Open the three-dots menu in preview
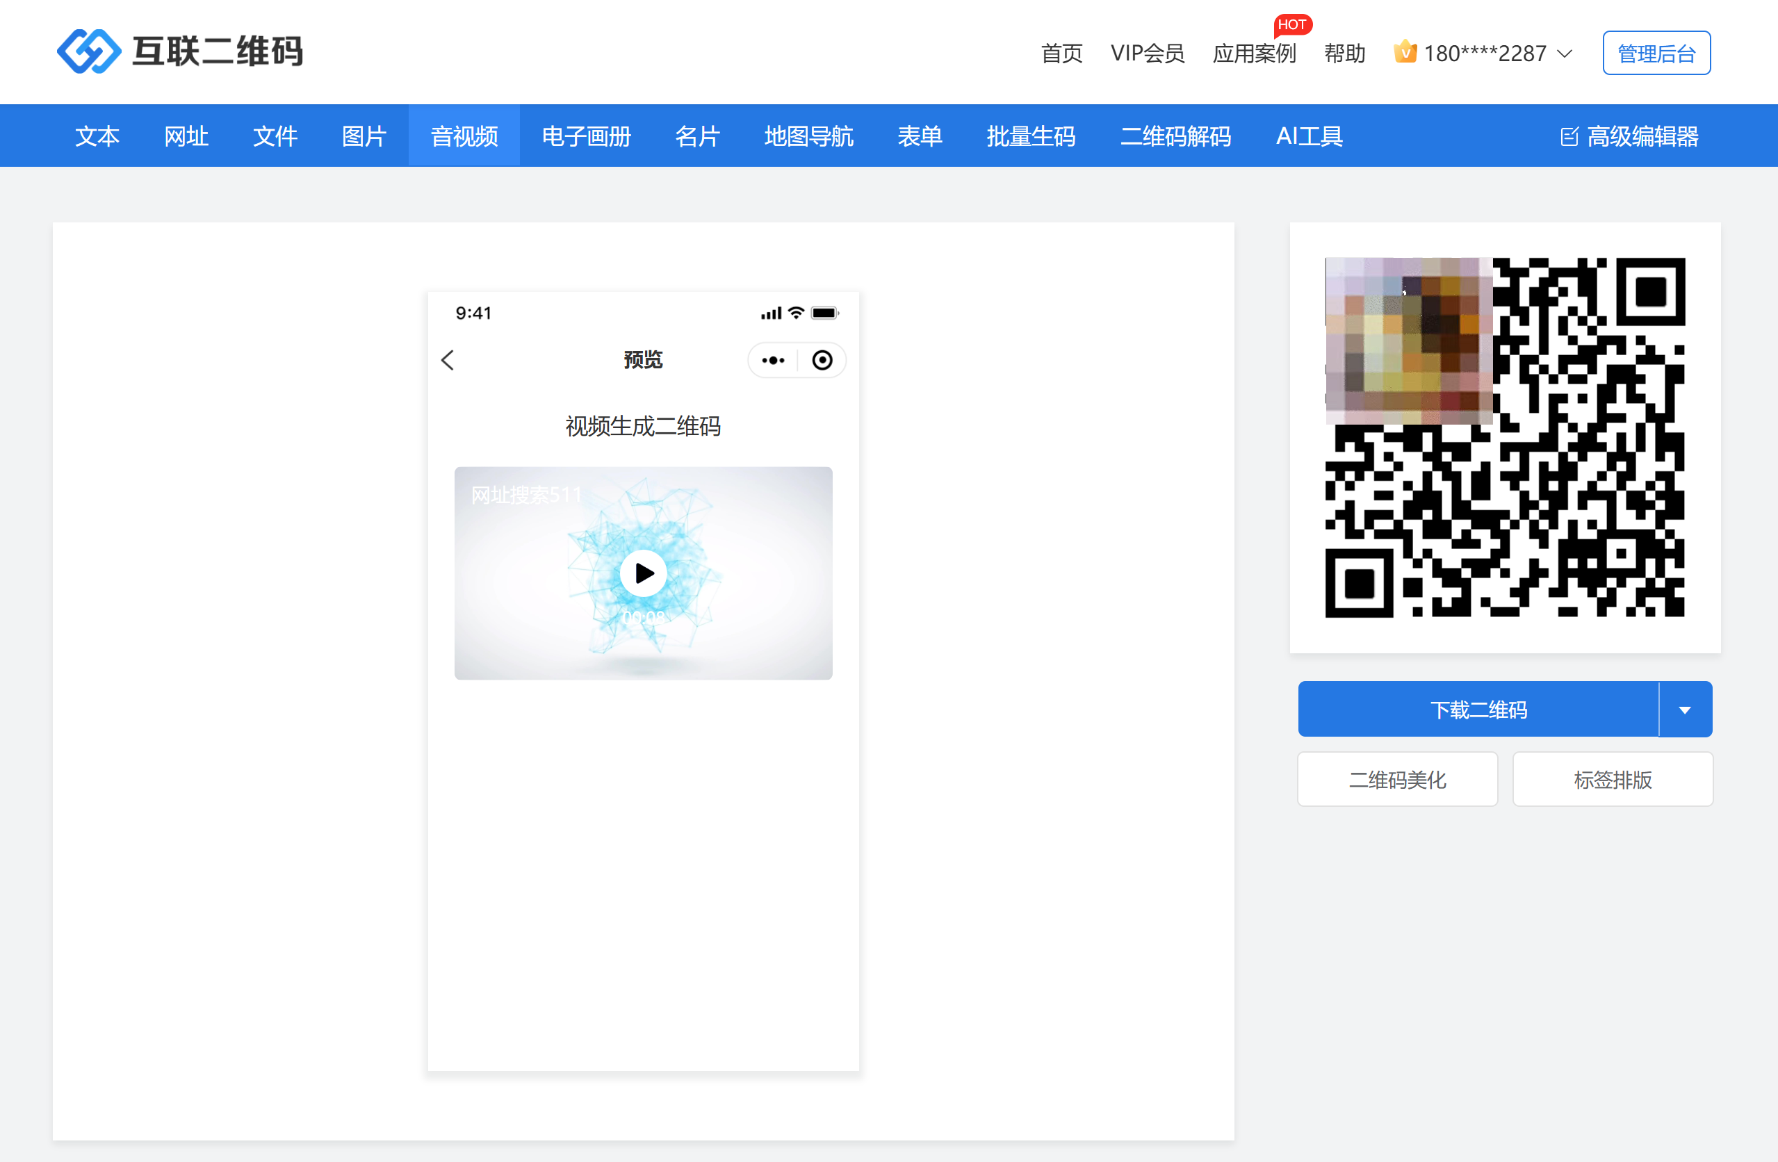 (x=773, y=361)
